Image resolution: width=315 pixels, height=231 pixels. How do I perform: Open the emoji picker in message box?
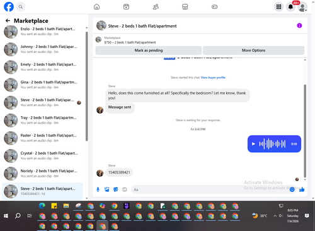pos(292,189)
